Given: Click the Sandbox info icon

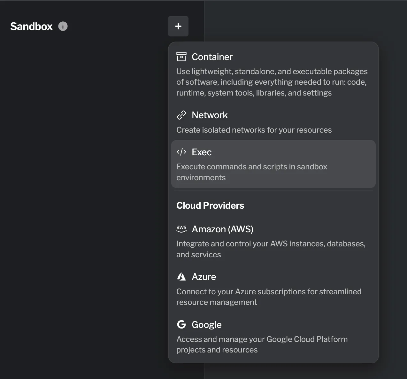Looking at the screenshot, I should point(63,26).
